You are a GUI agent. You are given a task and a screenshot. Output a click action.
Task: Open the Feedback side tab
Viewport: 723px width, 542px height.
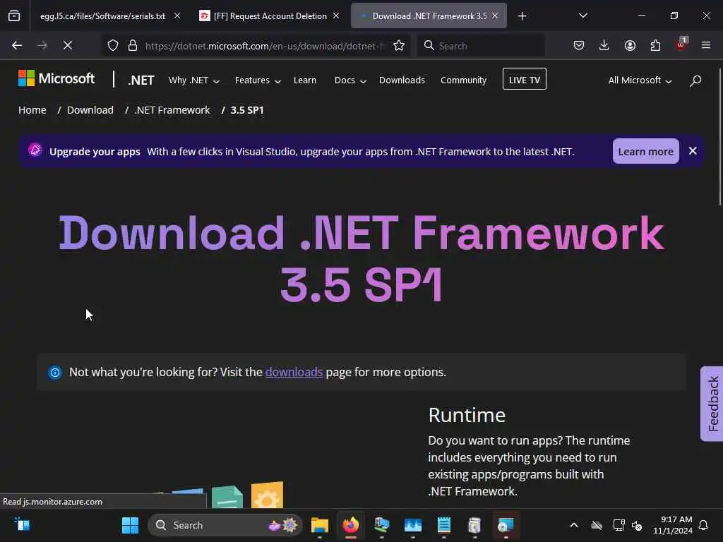pyautogui.click(x=712, y=404)
